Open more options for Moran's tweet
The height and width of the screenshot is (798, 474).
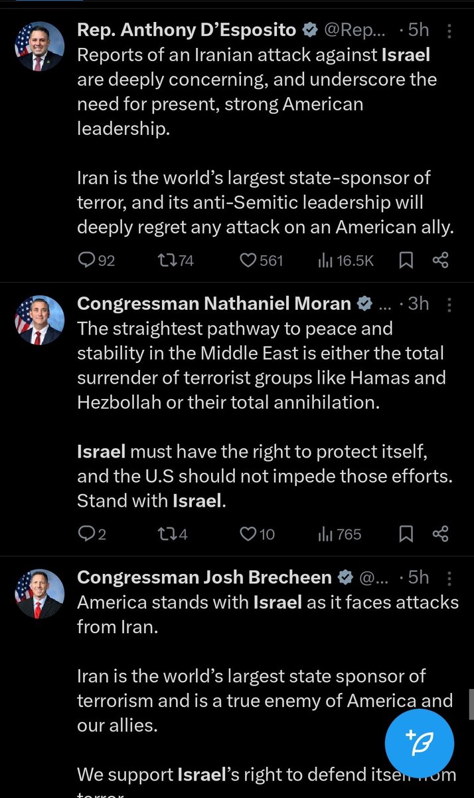tap(449, 305)
